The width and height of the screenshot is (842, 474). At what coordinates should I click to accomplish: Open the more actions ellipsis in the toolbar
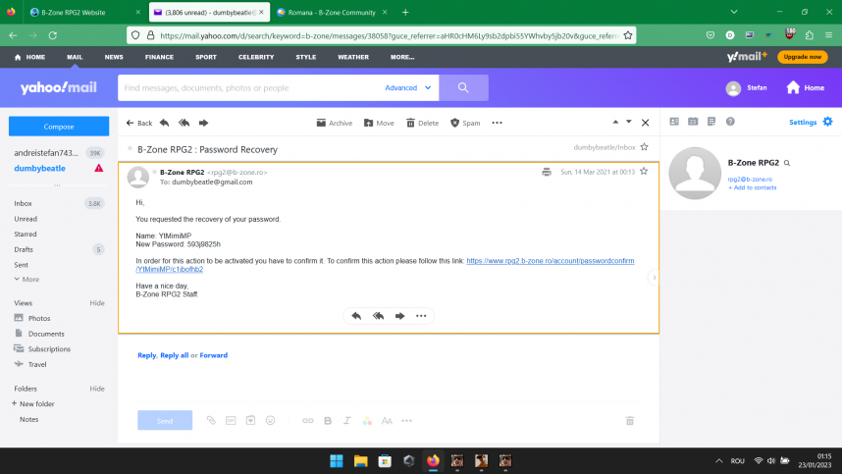click(x=498, y=123)
